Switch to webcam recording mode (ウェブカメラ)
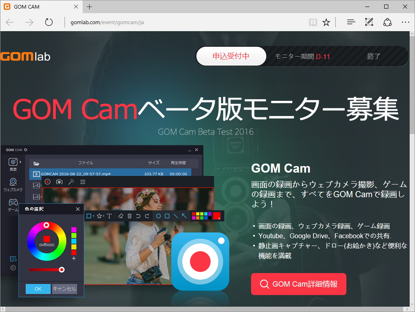Viewport: 415px width, 312px height. pyautogui.click(x=13, y=182)
